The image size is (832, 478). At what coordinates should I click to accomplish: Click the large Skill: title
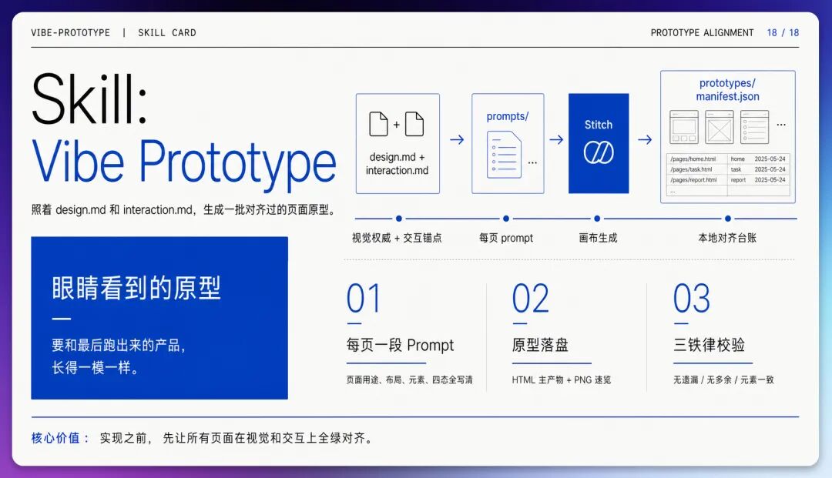coord(89,99)
